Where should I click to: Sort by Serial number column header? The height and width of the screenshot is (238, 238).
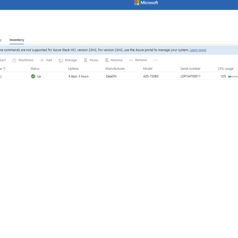tap(190, 69)
